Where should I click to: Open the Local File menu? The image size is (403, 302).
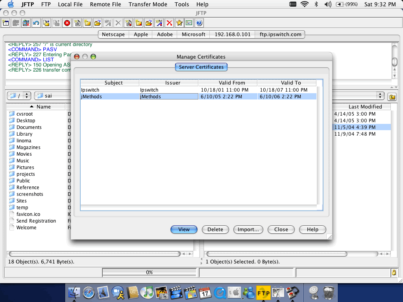[x=70, y=4]
